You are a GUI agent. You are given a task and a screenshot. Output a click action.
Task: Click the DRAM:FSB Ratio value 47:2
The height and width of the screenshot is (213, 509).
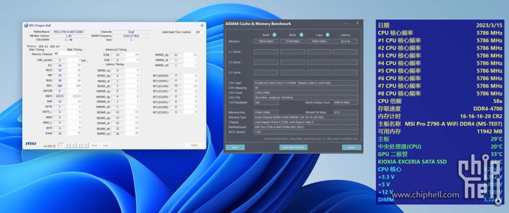point(345,112)
